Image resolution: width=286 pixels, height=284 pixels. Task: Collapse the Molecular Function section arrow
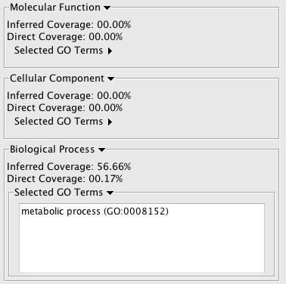coord(107,8)
